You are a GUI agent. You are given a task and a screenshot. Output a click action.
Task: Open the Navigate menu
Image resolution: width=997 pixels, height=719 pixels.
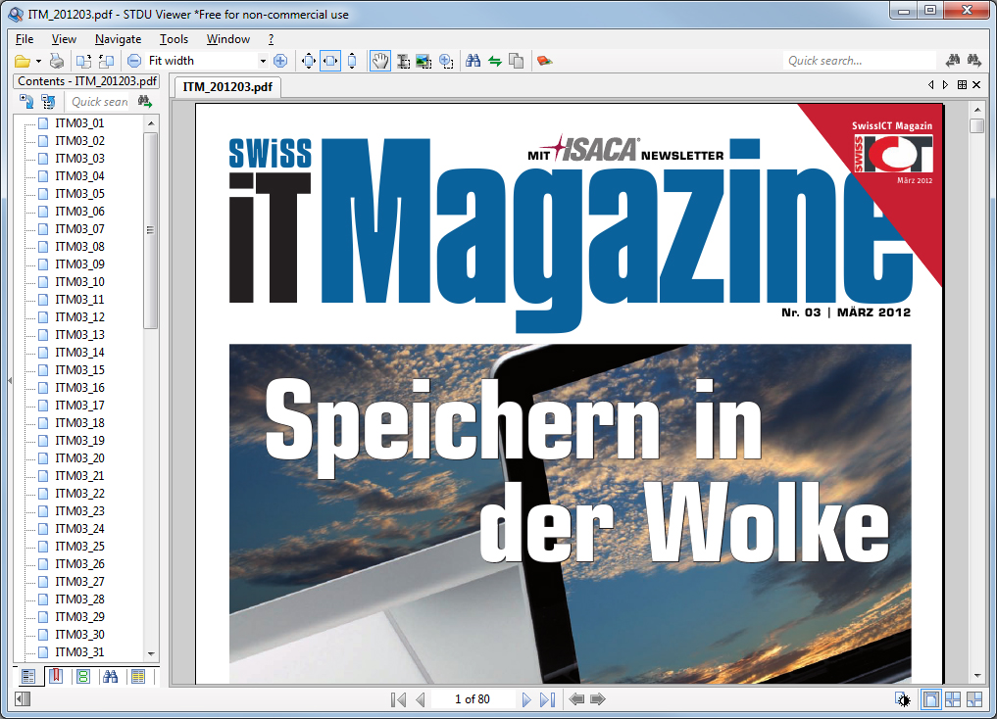[x=119, y=39]
